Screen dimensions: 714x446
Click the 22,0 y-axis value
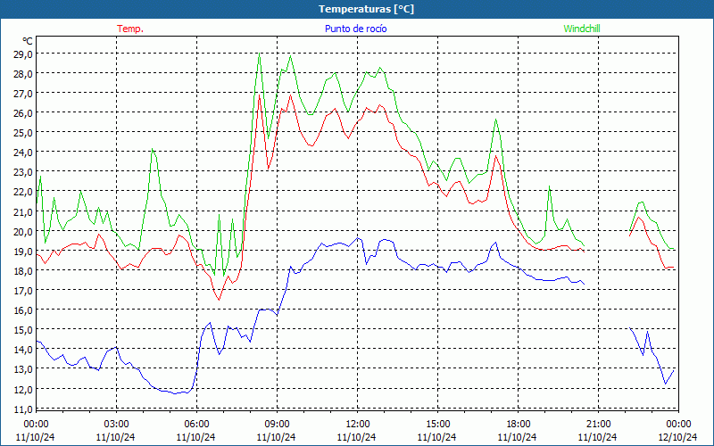23,192
